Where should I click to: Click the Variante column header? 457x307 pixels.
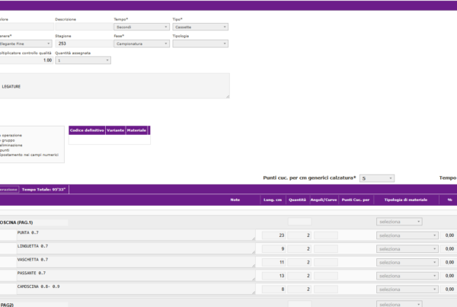pos(116,130)
